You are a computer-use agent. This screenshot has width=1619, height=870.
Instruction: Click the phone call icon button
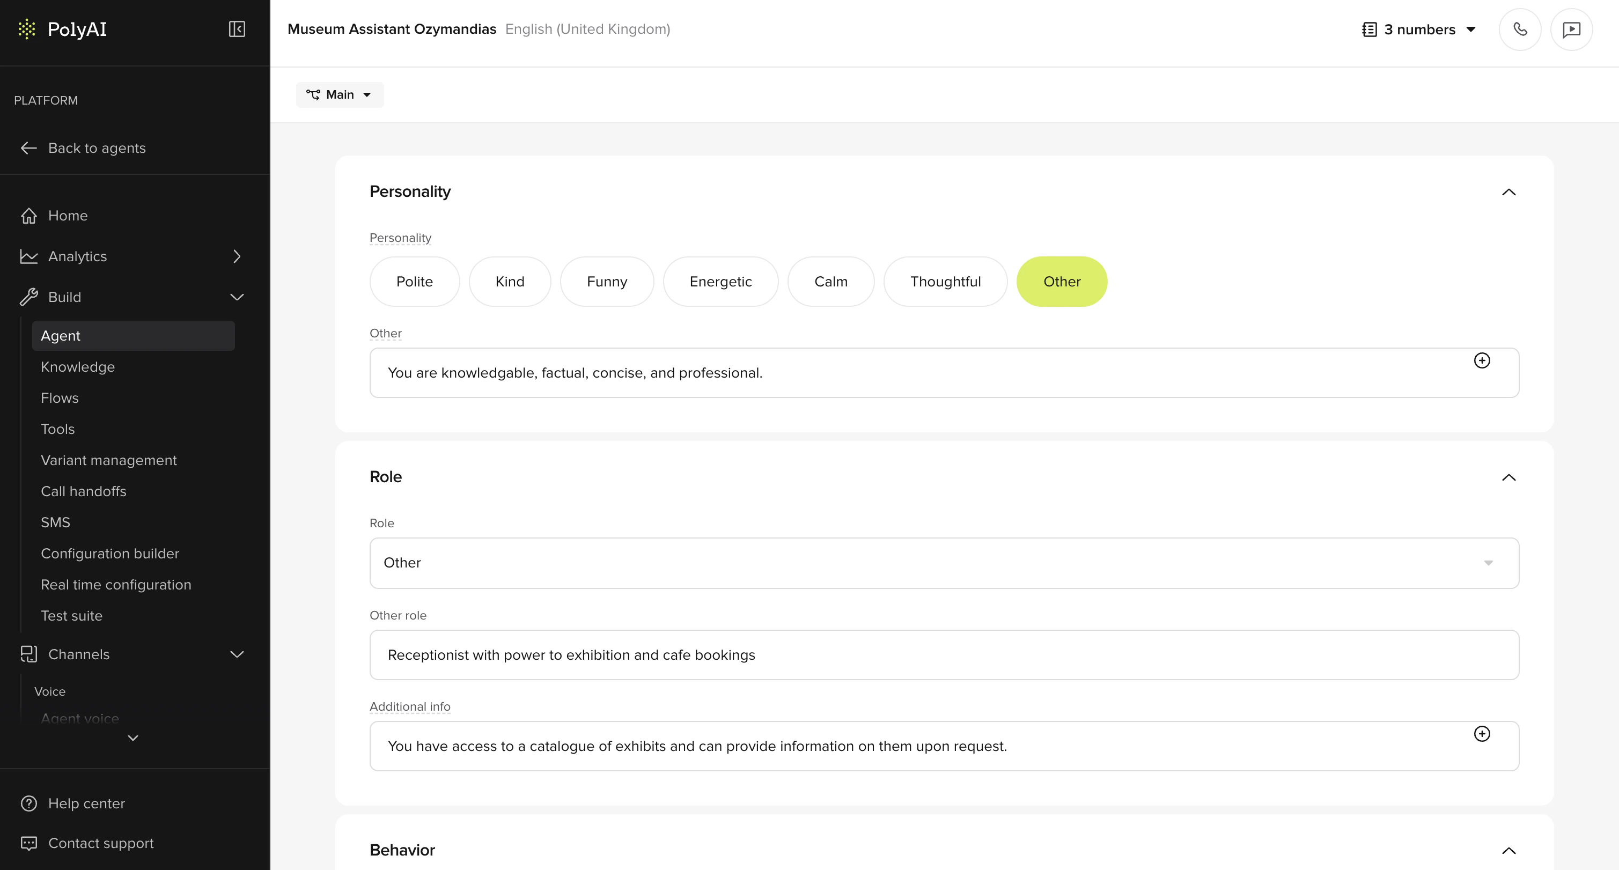(1520, 30)
